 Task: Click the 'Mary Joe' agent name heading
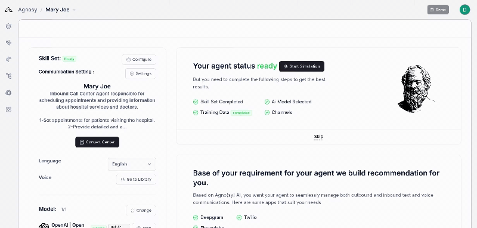tap(97, 87)
